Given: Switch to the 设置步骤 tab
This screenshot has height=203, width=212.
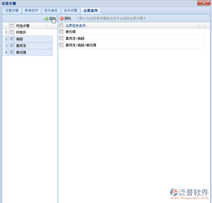Looking at the screenshot, I should 12,10.
